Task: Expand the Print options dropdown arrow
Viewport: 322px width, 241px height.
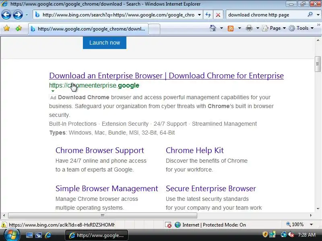Action: click(258, 28)
